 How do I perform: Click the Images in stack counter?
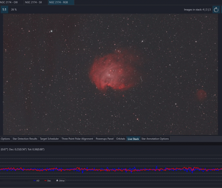pyautogui.click(x=197, y=10)
